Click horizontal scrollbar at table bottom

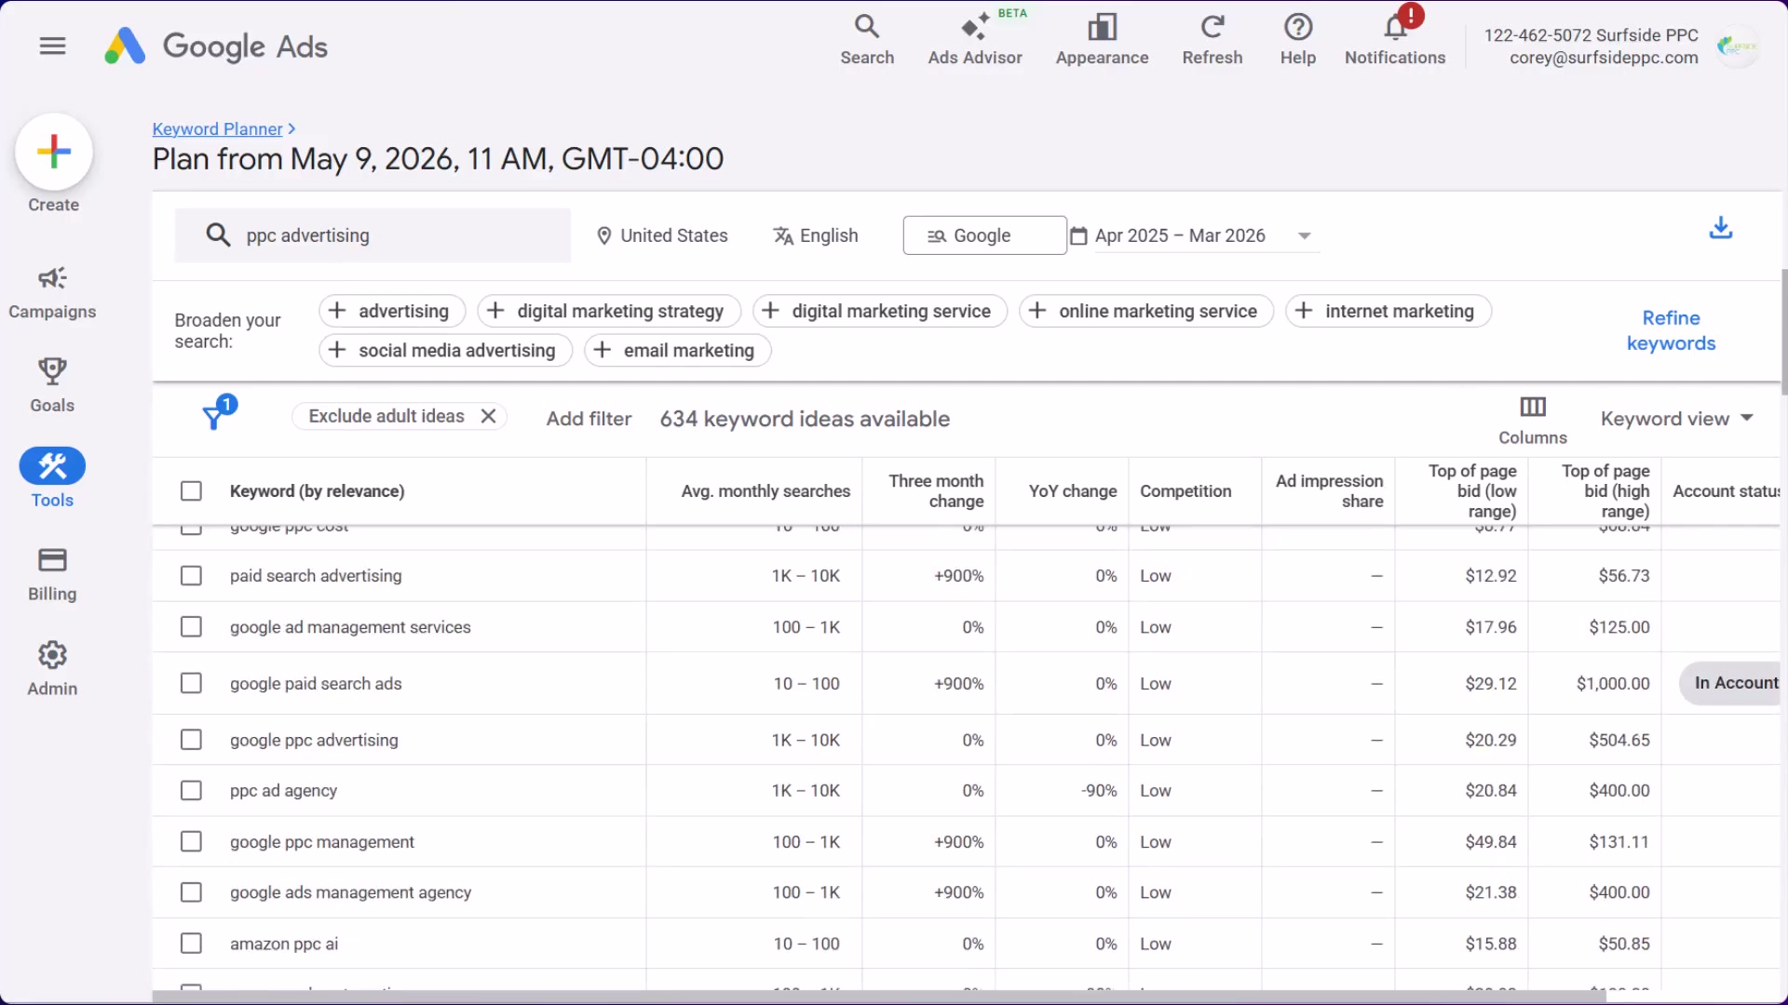coord(880,997)
